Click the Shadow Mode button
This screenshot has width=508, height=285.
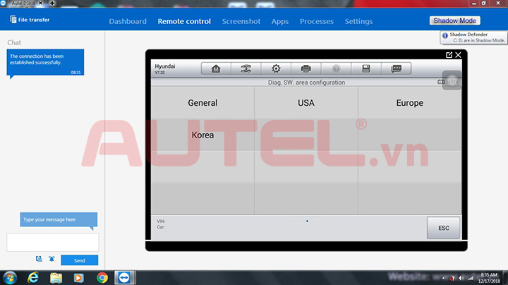(x=455, y=20)
